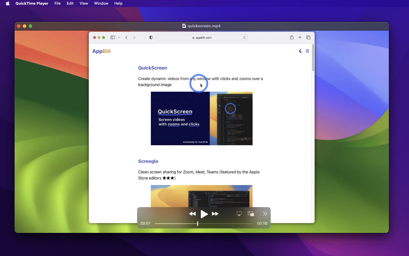
Task: Click the privacy shield icon in Safari toolbar
Action: (151, 37)
